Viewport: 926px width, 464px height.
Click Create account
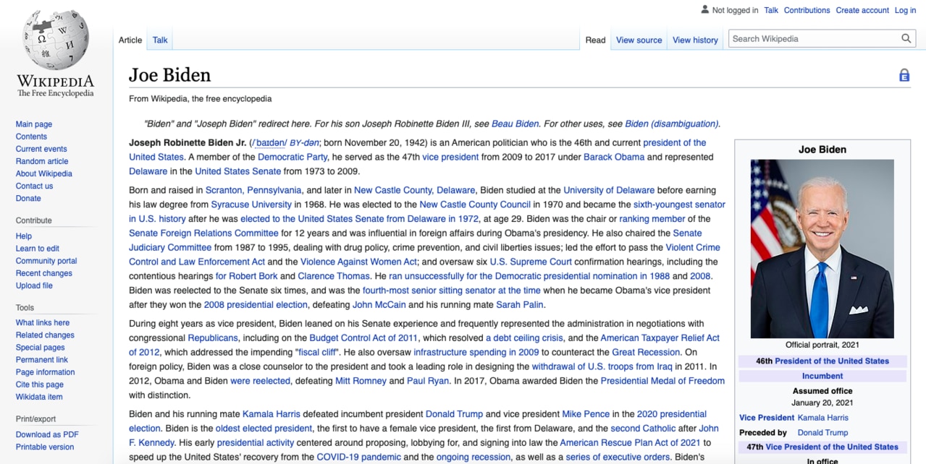pyautogui.click(x=862, y=10)
